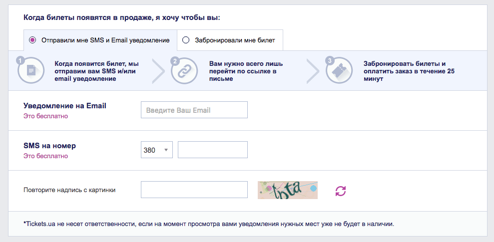Click the refresh captcha icon
Image resolution: width=494 pixels, height=242 pixels.
click(x=340, y=190)
